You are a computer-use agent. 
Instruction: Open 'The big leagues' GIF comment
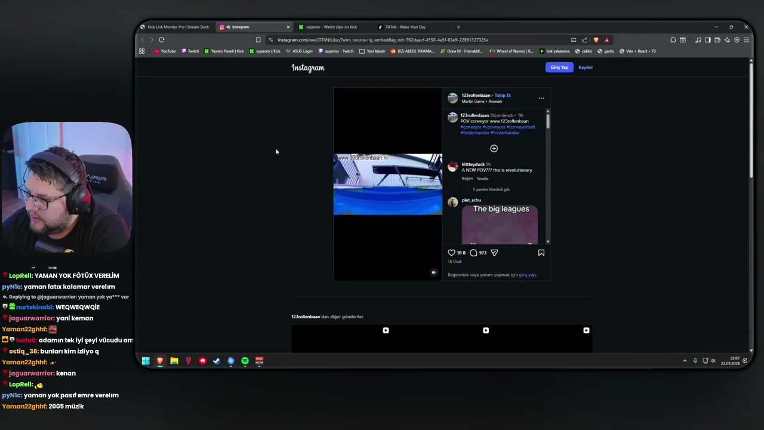tap(500, 225)
